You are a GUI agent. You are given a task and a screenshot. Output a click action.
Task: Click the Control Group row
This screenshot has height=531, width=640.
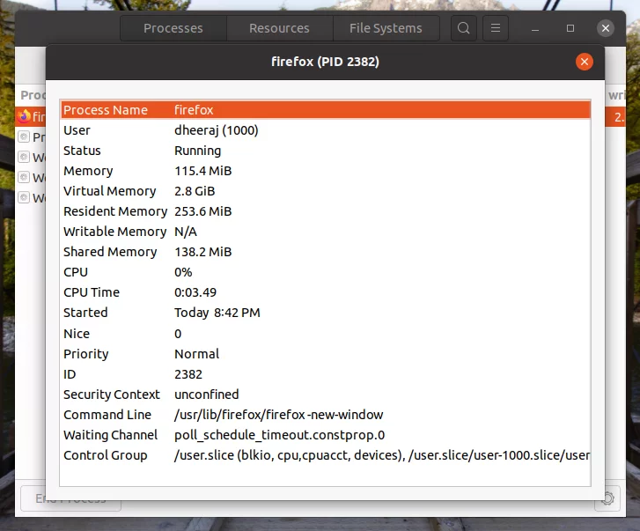click(x=326, y=455)
